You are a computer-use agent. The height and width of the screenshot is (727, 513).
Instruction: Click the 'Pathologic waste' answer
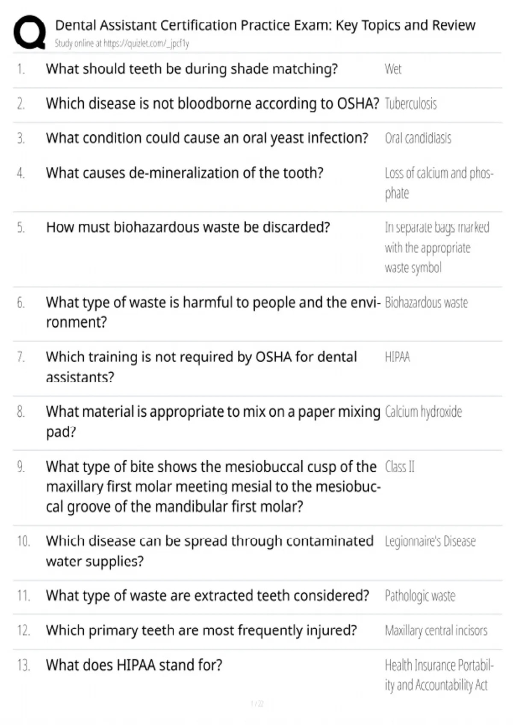point(420,596)
